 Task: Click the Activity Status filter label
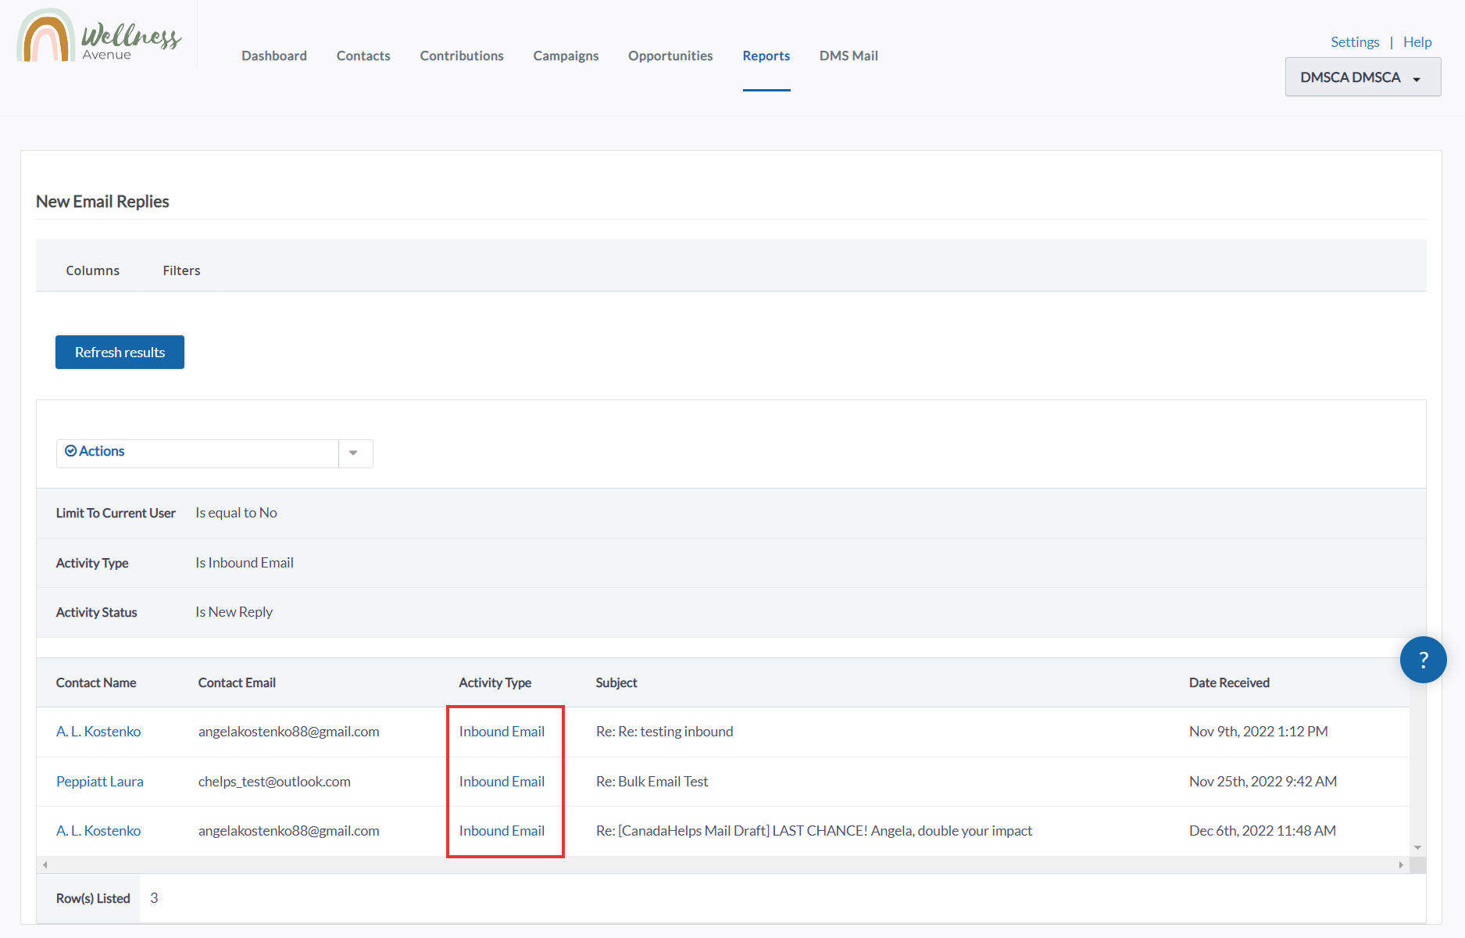pyautogui.click(x=96, y=612)
